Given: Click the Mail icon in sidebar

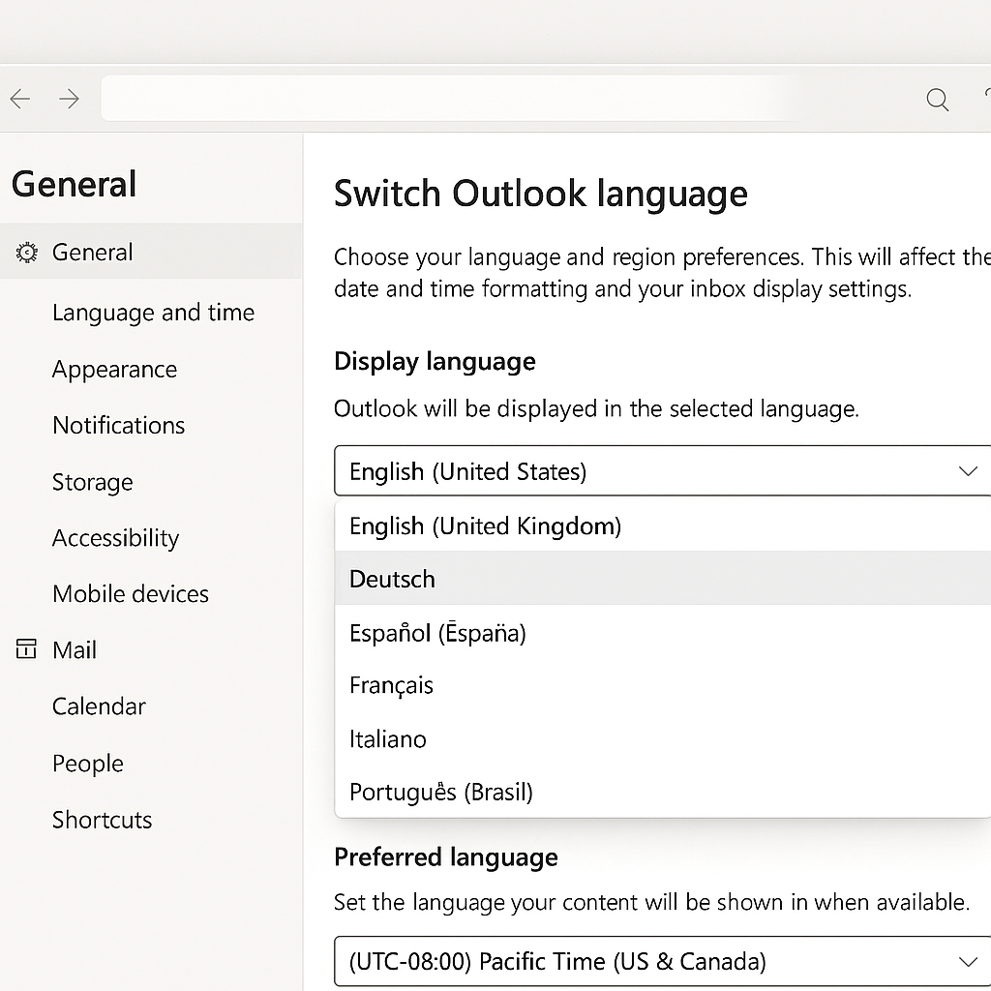Looking at the screenshot, I should (x=26, y=649).
